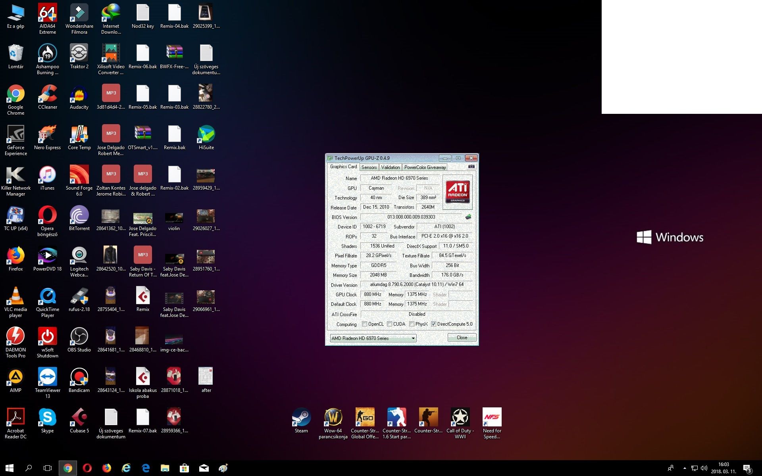Image resolution: width=762 pixels, height=476 pixels.
Task: Click the ATI Radeon logo image
Action: [458, 192]
